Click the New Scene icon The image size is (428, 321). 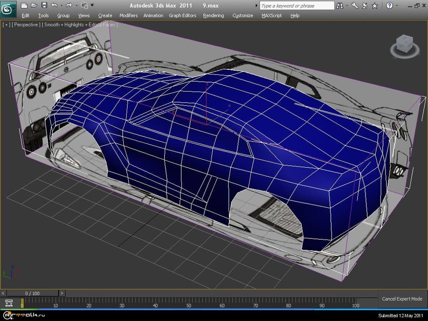(24, 6)
